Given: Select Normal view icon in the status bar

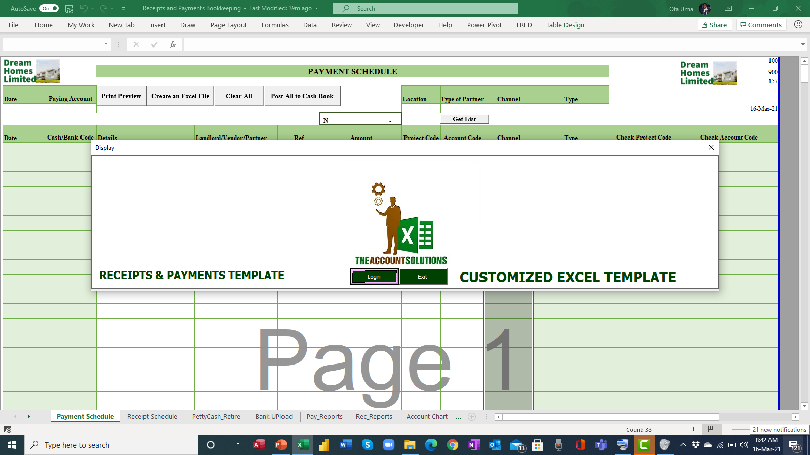Looking at the screenshot, I should point(671,429).
